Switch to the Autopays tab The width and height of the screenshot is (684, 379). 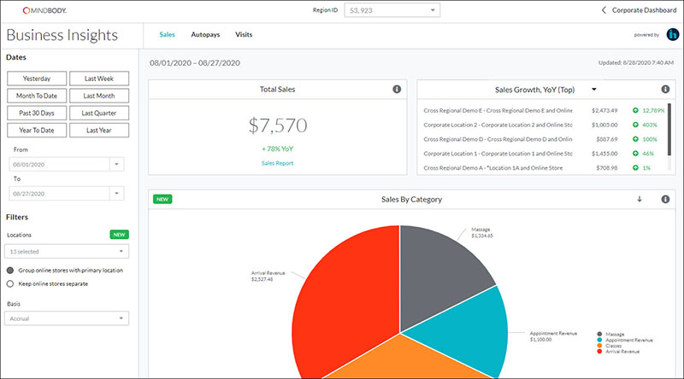tap(205, 34)
